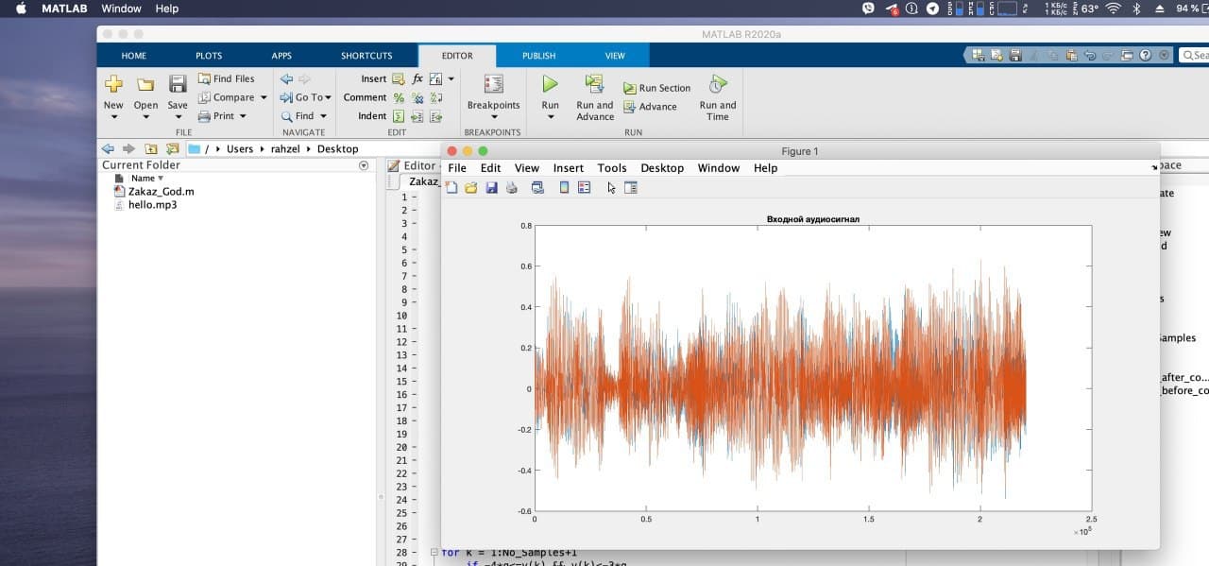Click the green Run button
1209x566 pixels.
click(550, 85)
